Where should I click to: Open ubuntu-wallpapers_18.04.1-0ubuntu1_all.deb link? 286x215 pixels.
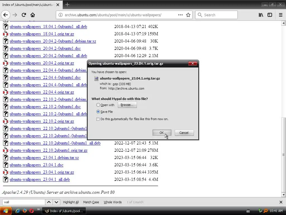click(48, 27)
